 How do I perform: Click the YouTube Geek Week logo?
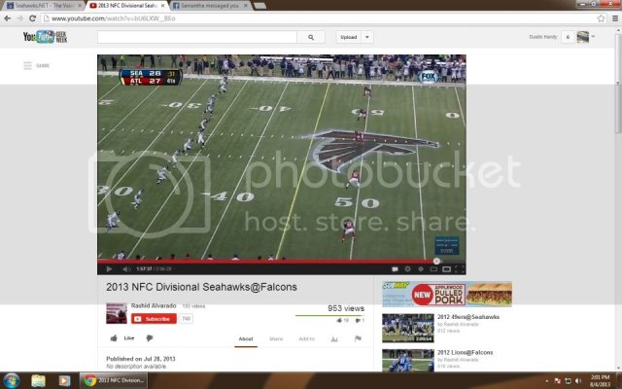(45, 37)
